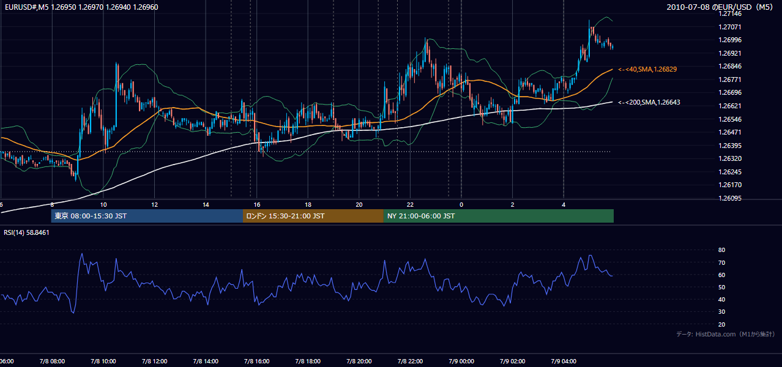Click RSI scale value 60

(x=721, y=275)
